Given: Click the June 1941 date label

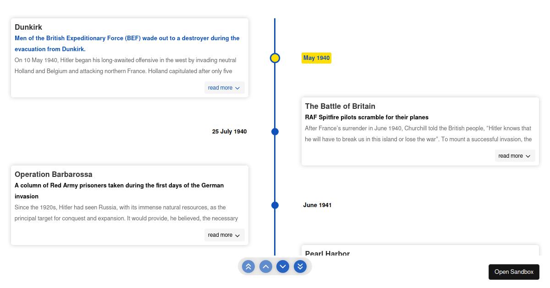Looking at the screenshot, I should (317, 205).
